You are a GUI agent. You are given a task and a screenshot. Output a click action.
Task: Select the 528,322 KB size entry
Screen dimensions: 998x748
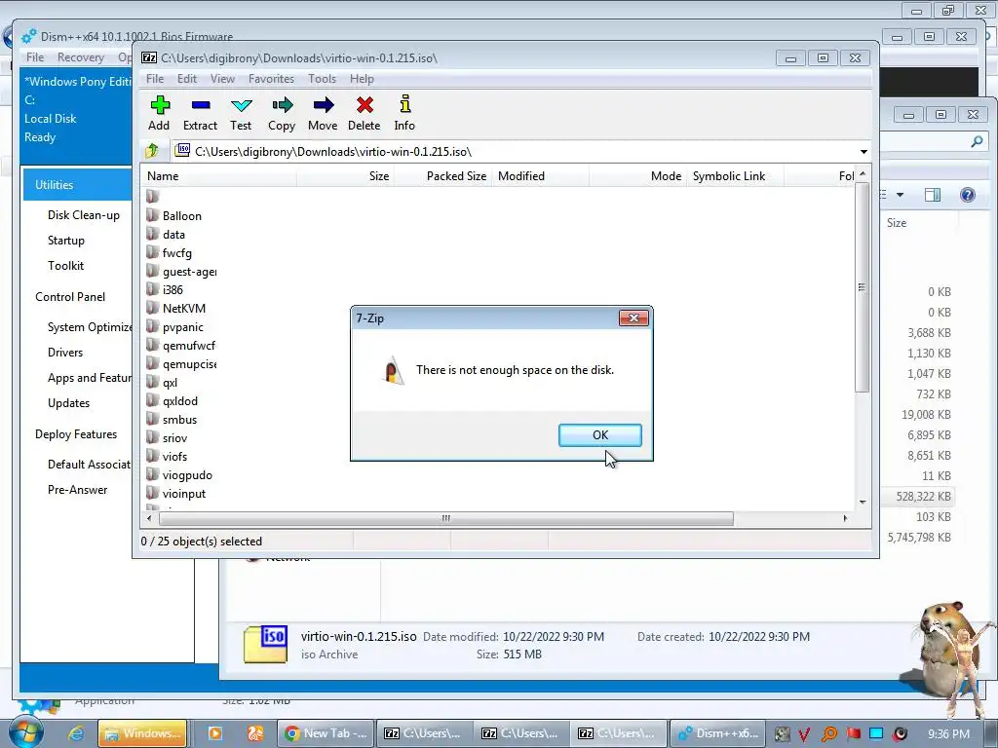coord(923,496)
